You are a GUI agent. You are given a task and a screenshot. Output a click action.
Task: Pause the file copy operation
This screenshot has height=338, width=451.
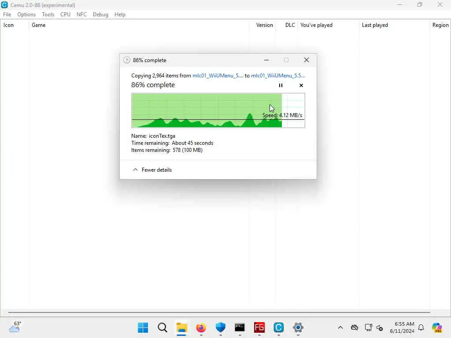(x=281, y=85)
